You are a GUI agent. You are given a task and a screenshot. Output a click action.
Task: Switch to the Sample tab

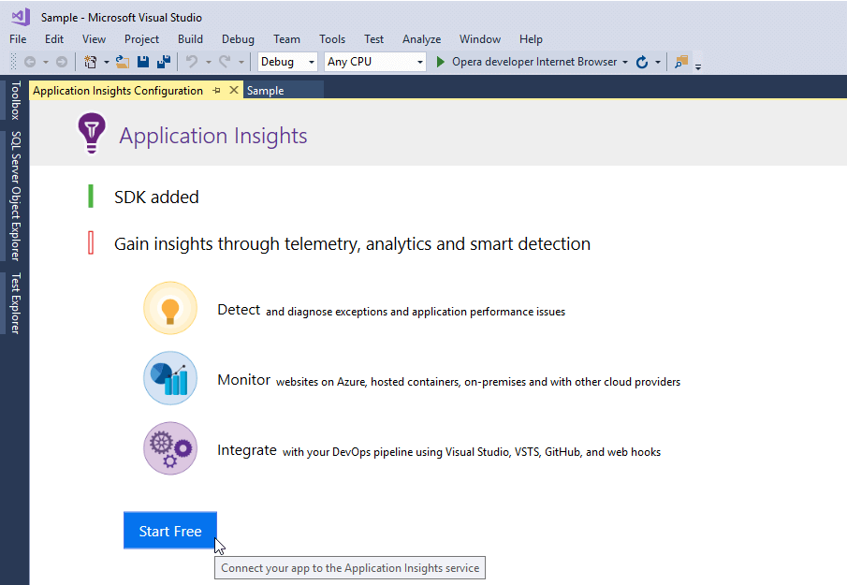pos(266,91)
